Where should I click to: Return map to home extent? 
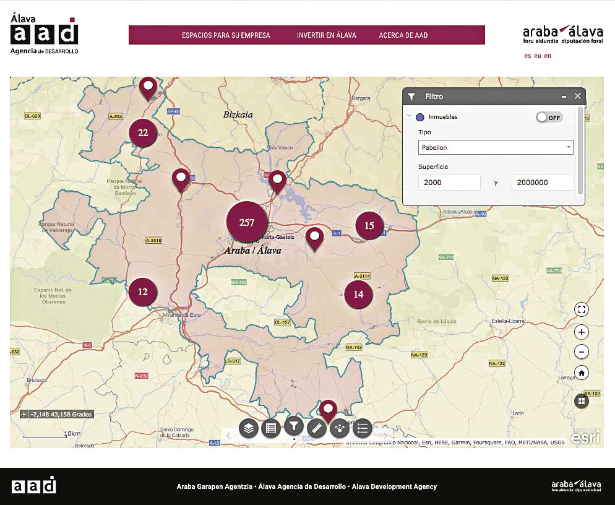pos(581,373)
